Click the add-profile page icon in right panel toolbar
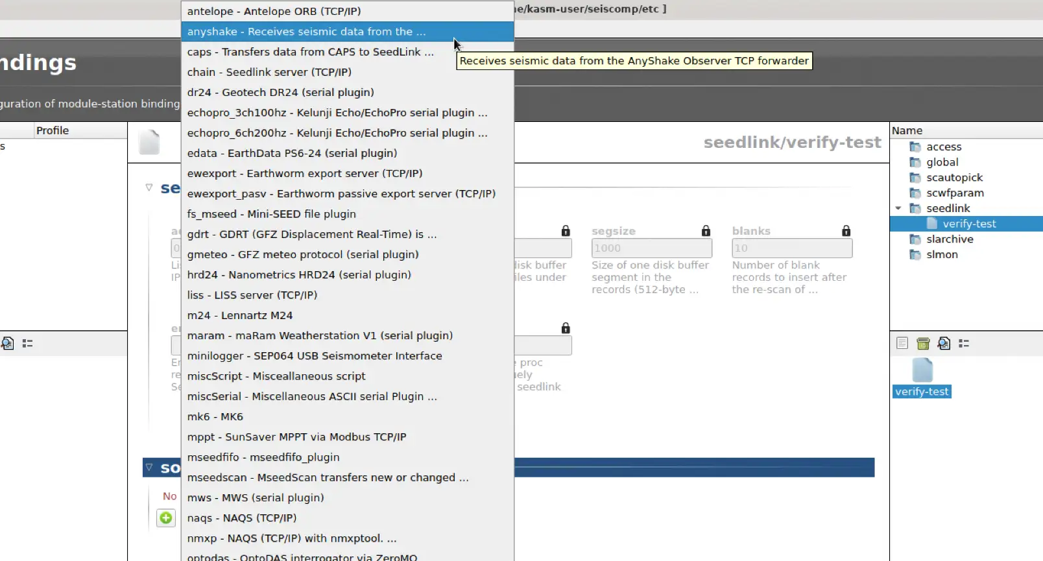Image resolution: width=1043 pixels, height=561 pixels. (902, 343)
